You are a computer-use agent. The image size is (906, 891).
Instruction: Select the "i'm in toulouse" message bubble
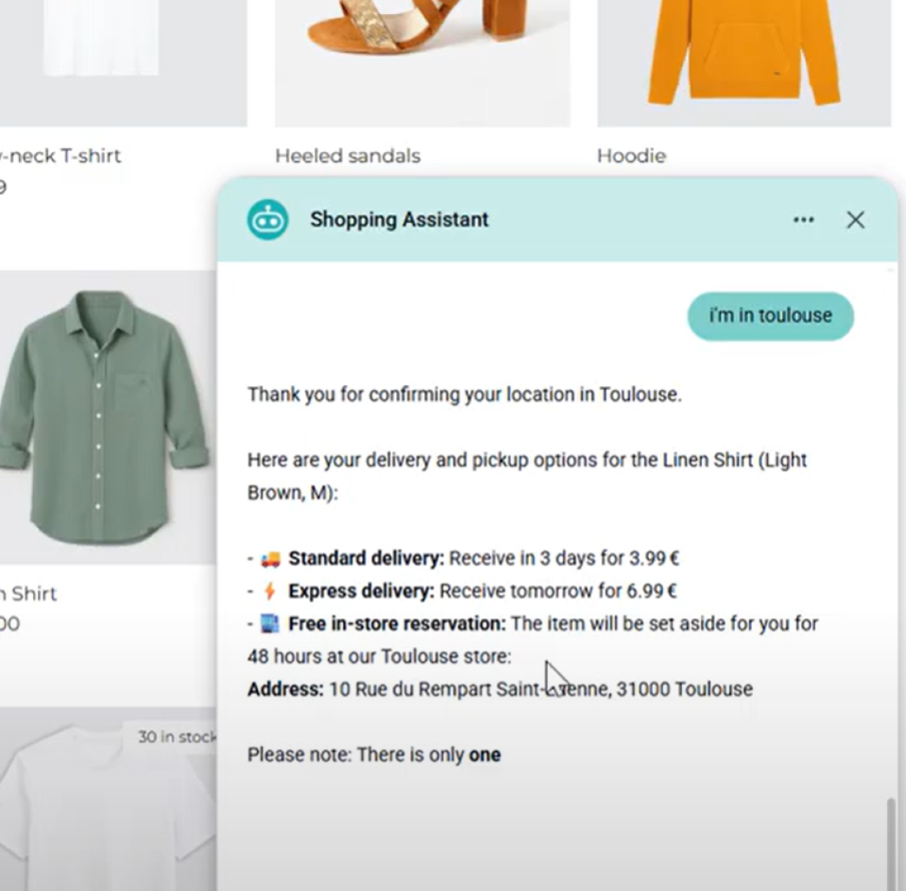point(770,315)
